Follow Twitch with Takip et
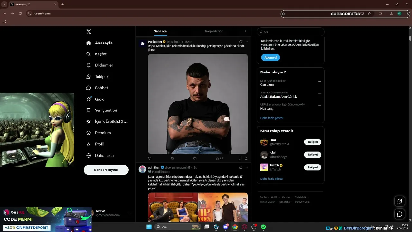 pos(313,167)
